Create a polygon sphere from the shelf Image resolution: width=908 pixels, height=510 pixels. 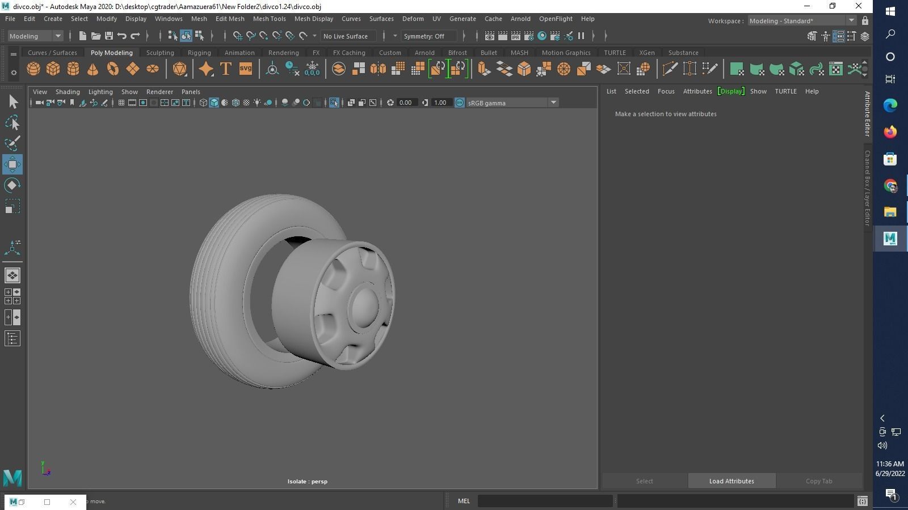33,69
